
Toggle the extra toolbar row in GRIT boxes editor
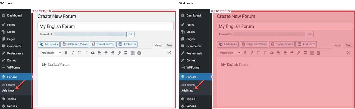point(132,53)
